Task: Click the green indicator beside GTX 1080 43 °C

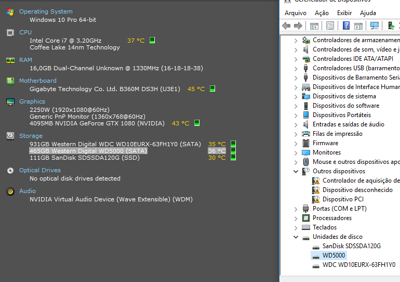Action: (197, 123)
